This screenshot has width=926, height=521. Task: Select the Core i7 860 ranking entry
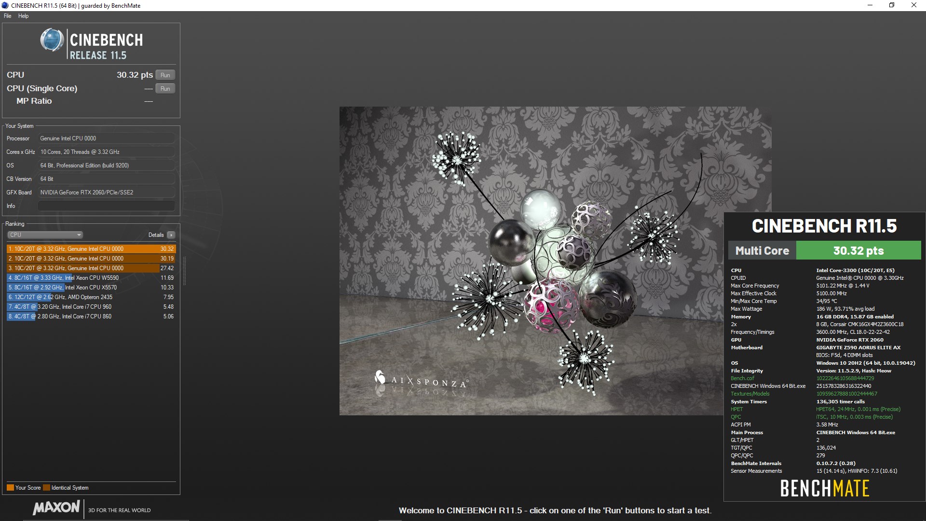point(91,316)
